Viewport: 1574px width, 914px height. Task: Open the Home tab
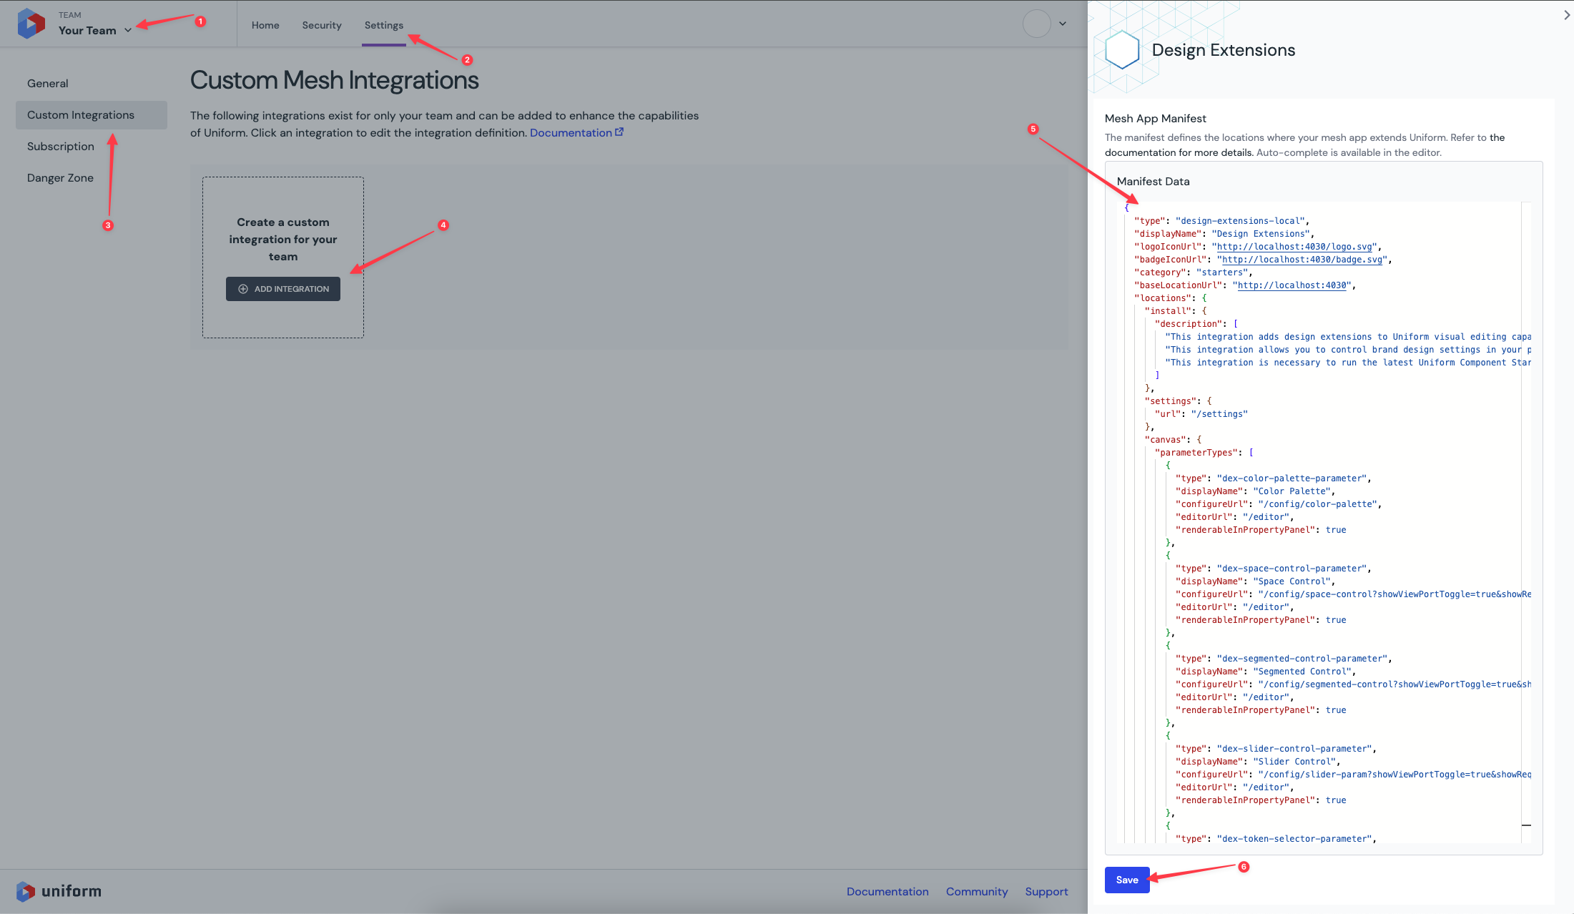[265, 25]
